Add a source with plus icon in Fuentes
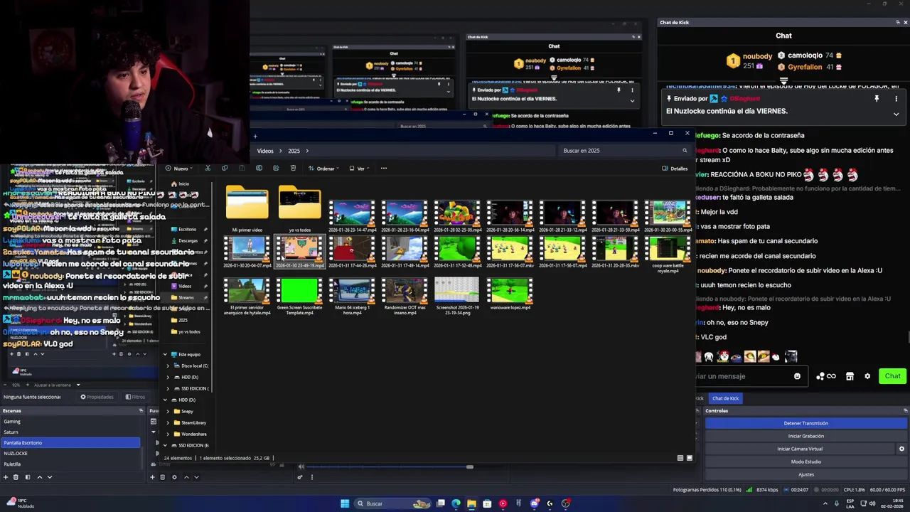The width and height of the screenshot is (910, 512). coord(152,477)
